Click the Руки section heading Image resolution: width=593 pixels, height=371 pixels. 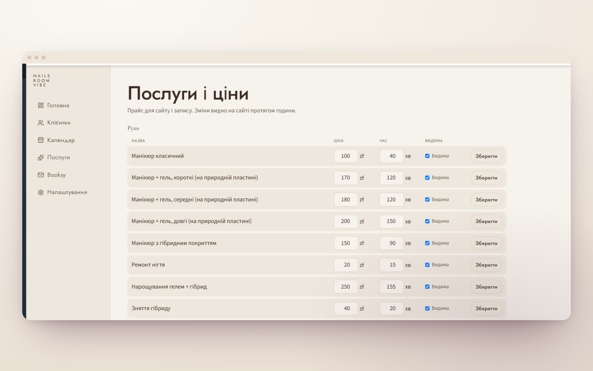point(133,128)
